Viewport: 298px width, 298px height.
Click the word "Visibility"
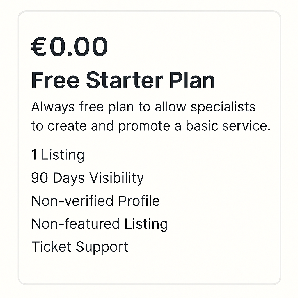click(x=116, y=178)
